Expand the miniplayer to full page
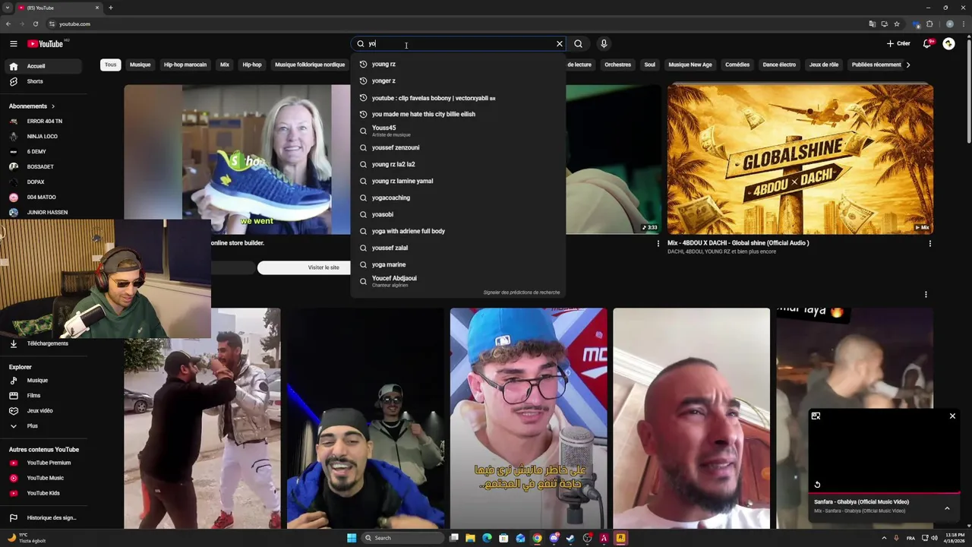 coord(816,416)
